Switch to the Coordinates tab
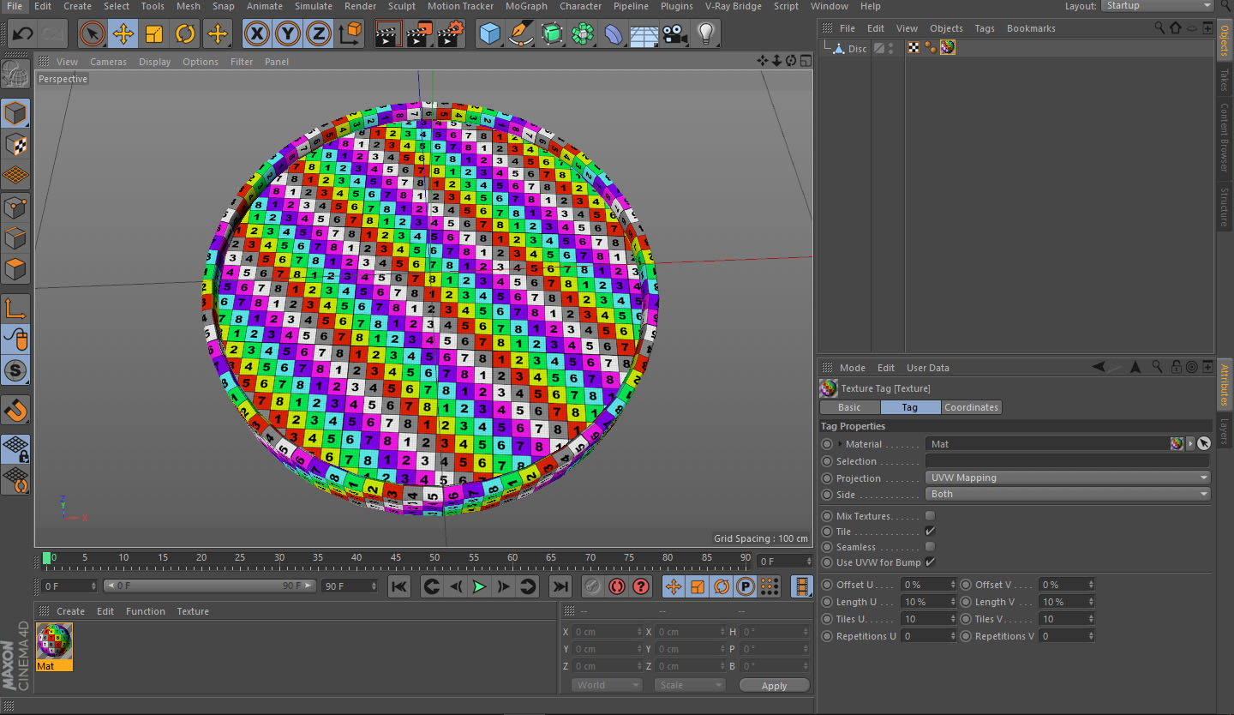1234x715 pixels. click(971, 407)
